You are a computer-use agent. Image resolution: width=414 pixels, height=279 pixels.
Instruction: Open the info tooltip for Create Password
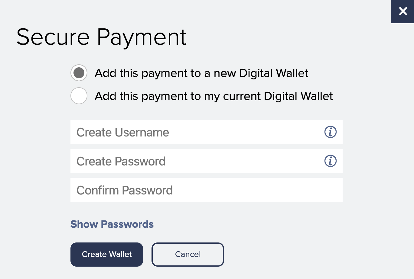(330, 161)
